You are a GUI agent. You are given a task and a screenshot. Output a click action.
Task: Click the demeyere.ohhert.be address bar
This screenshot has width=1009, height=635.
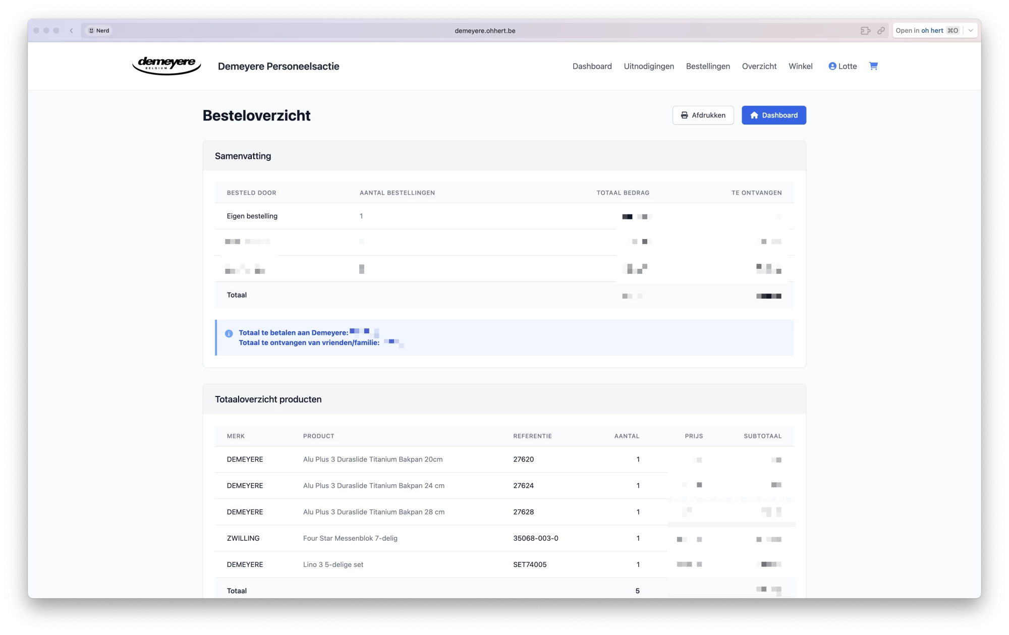click(x=484, y=31)
